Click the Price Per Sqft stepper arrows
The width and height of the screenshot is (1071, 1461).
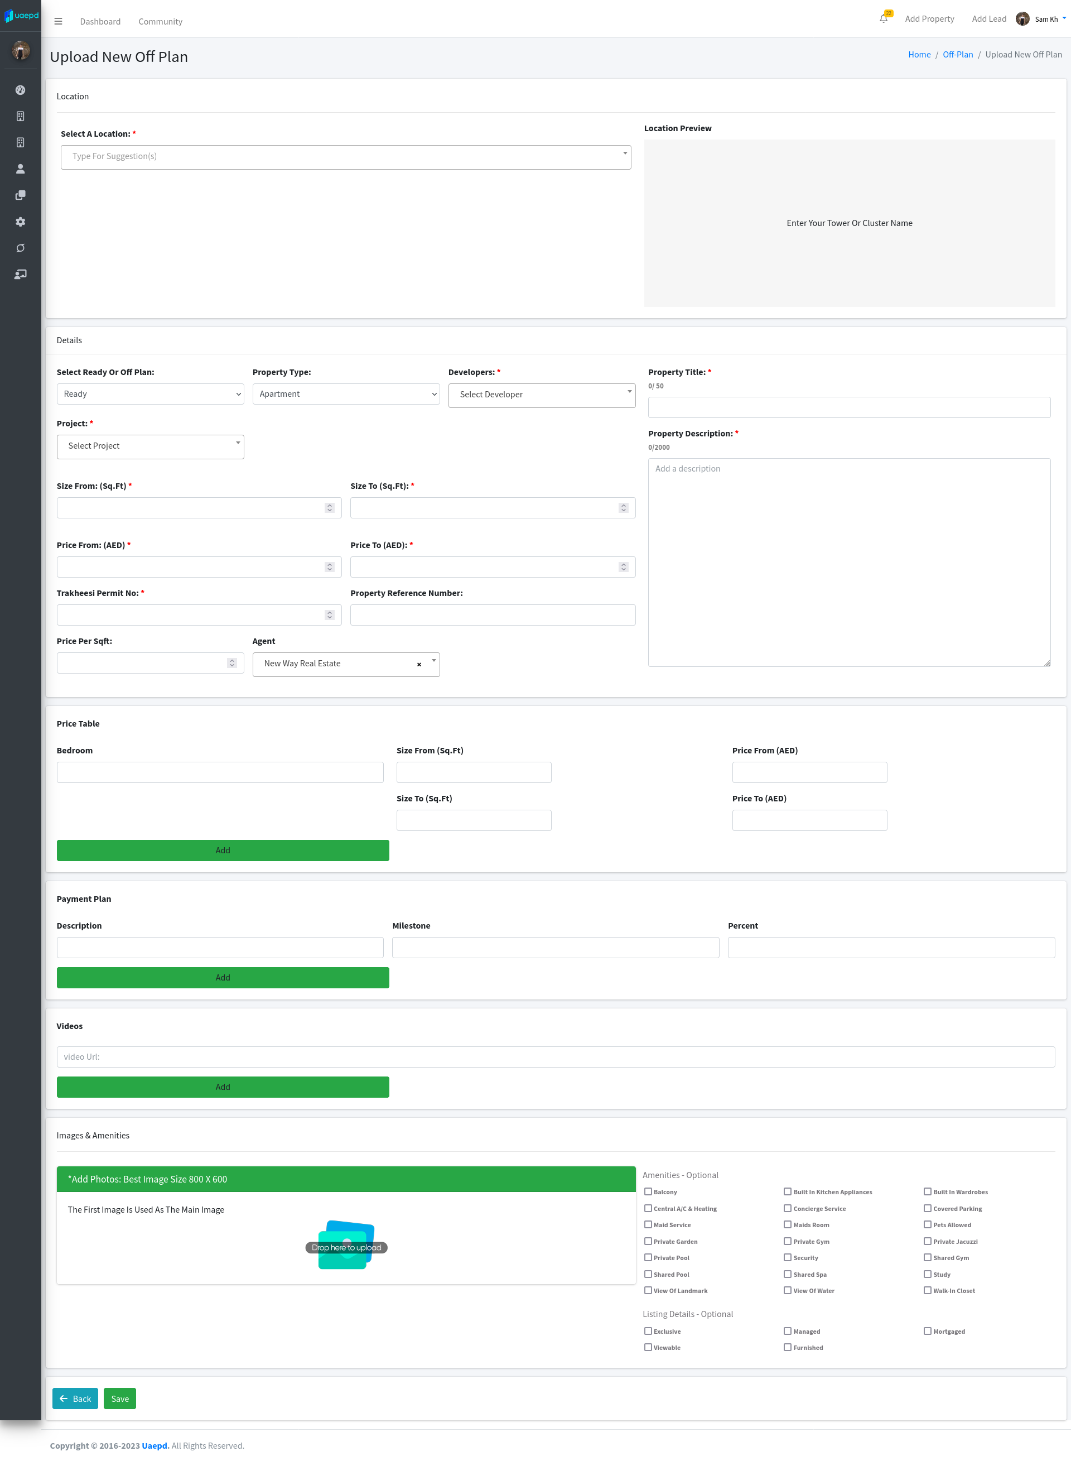(231, 663)
